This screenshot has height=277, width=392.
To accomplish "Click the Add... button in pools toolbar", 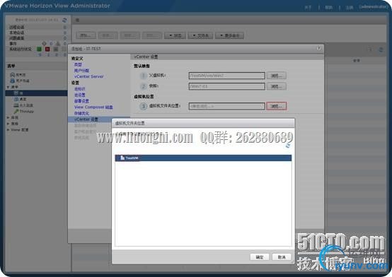I will pos(86,35).
